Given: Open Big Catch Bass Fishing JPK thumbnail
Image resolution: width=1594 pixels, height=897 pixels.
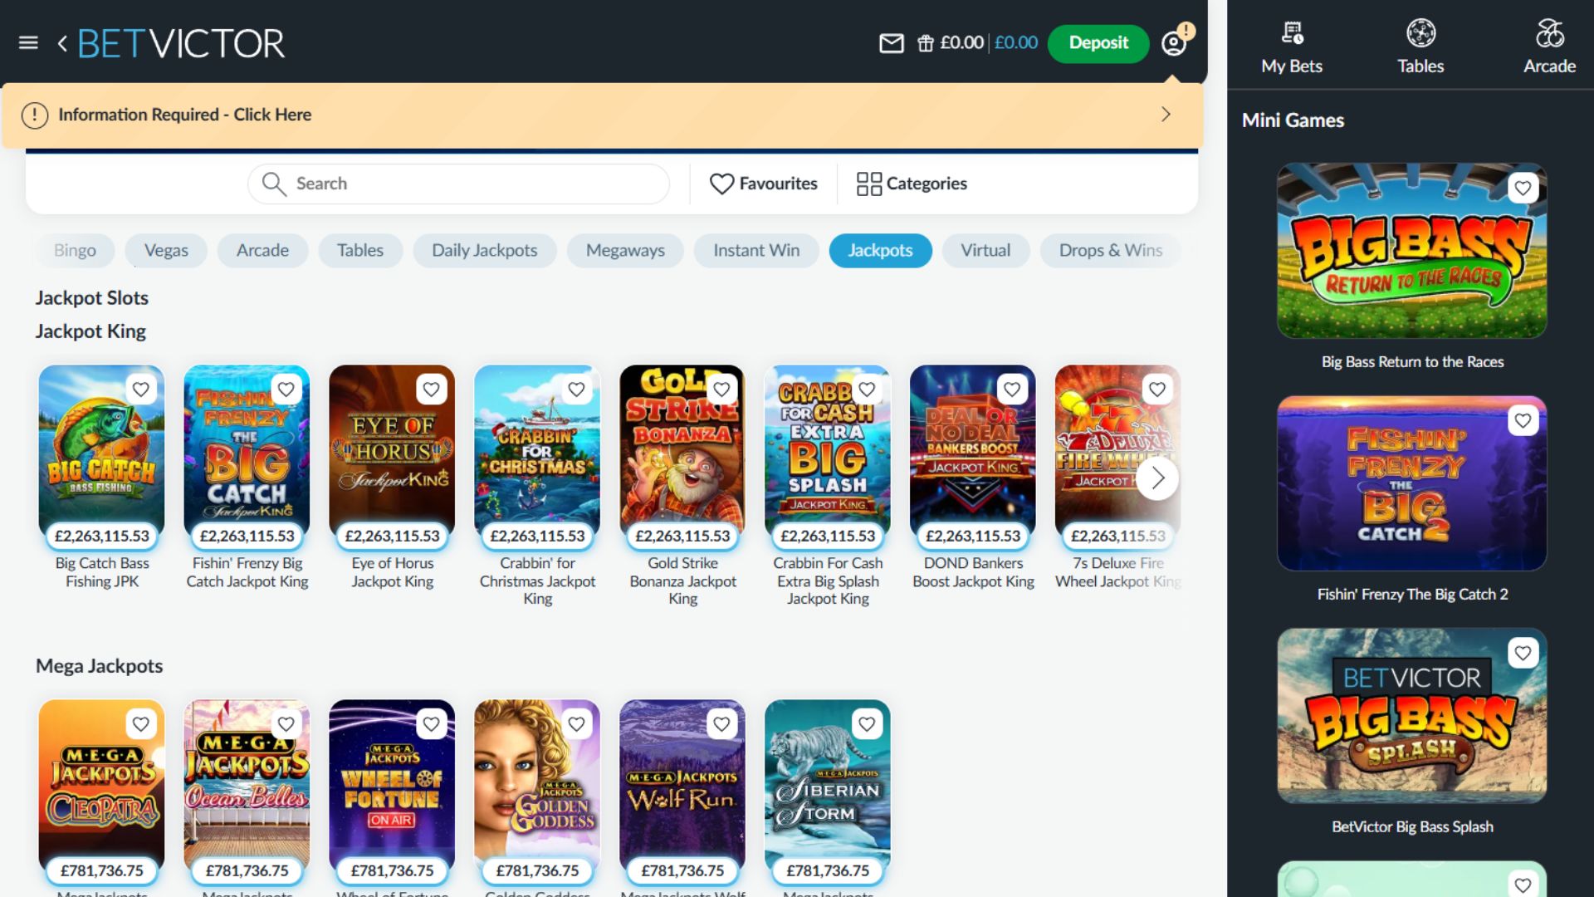Looking at the screenshot, I should pos(101,449).
